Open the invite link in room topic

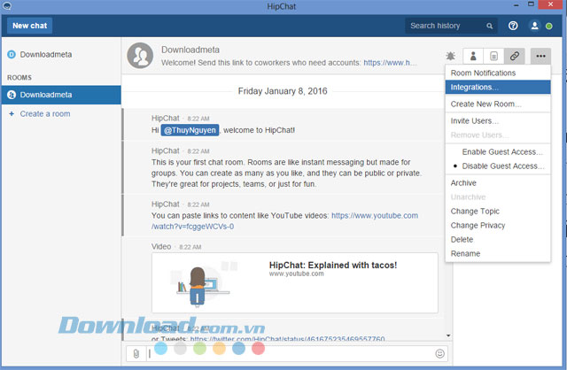point(390,63)
